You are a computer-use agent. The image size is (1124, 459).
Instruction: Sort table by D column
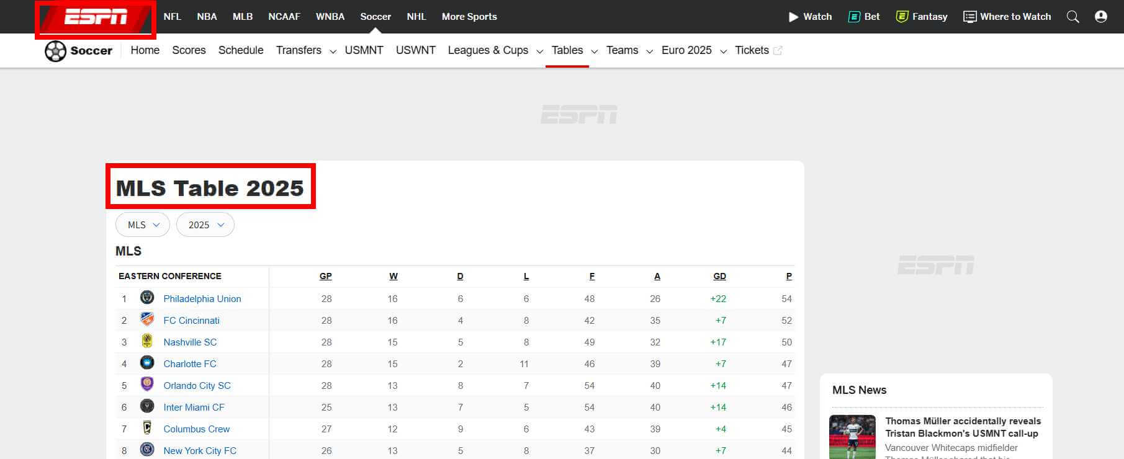point(460,276)
